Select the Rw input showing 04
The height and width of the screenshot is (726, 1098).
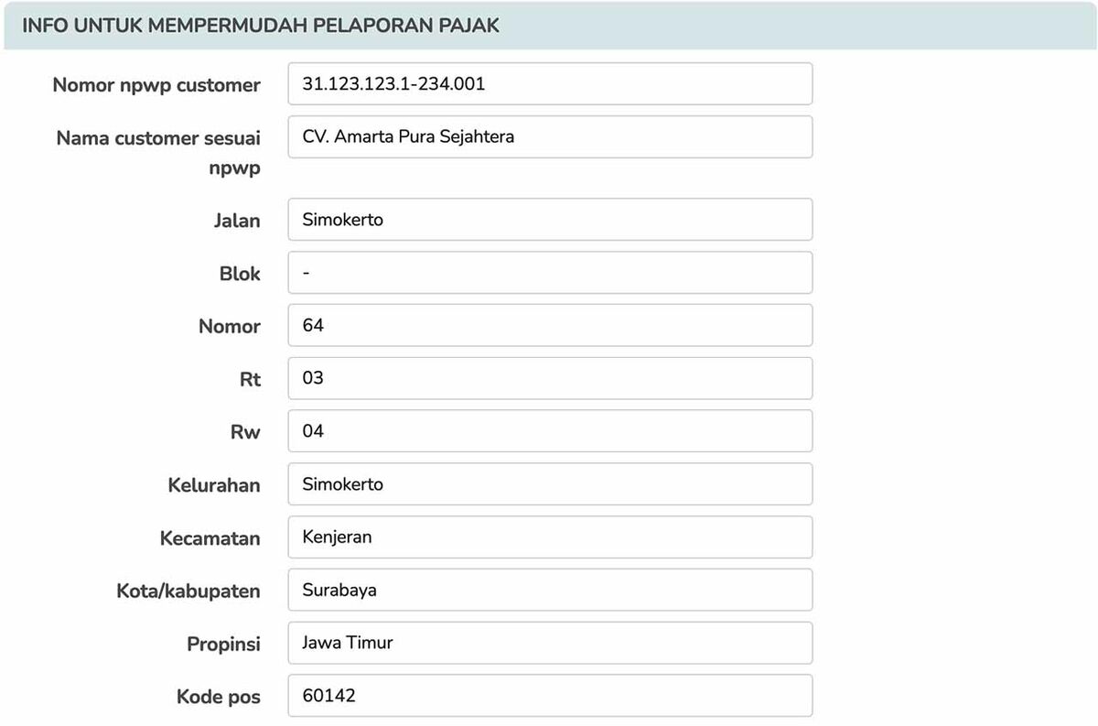[x=549, y=431]
